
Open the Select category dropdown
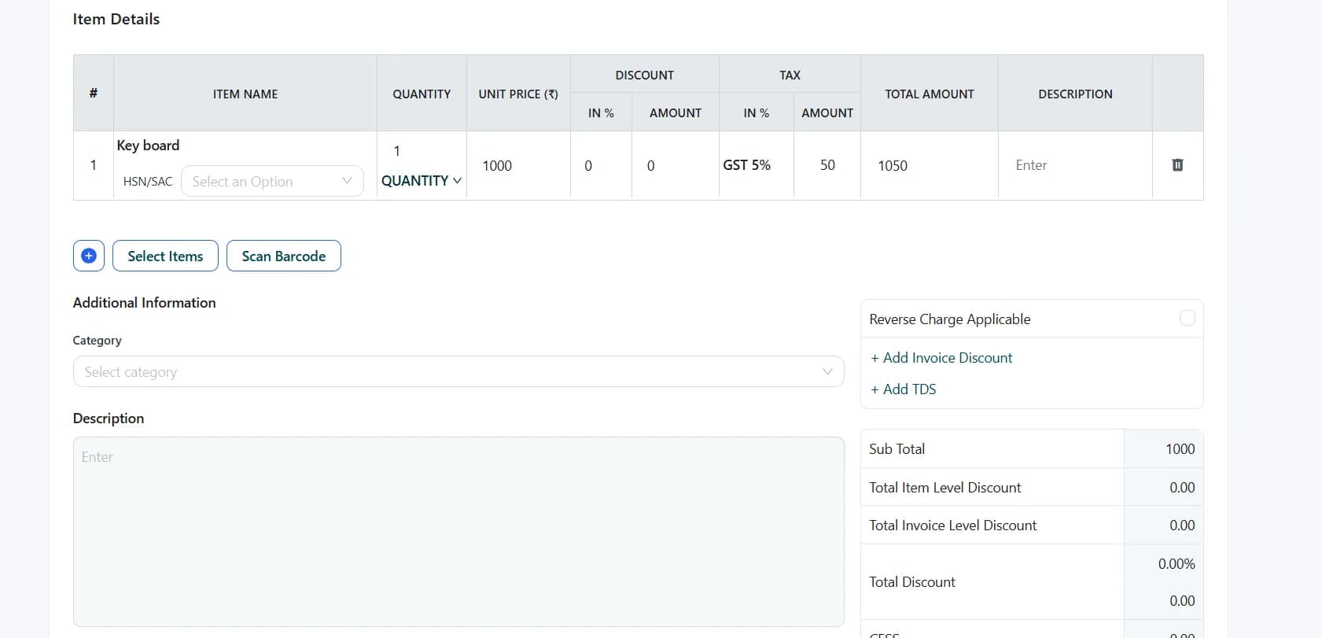pos(458,371)
